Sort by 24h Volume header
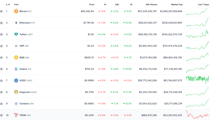Viewport: 212px width, 120px height. point(151,4)
